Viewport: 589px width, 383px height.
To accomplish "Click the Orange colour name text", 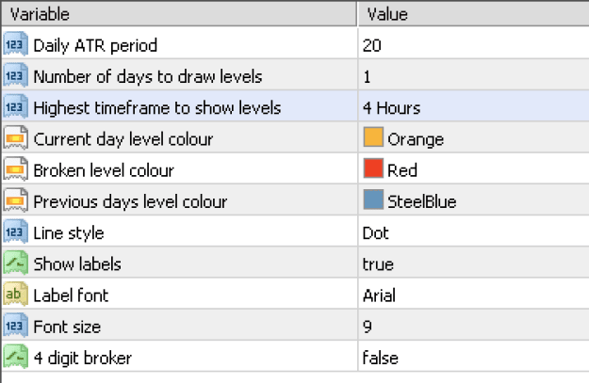I will click(x=416, y=140).
